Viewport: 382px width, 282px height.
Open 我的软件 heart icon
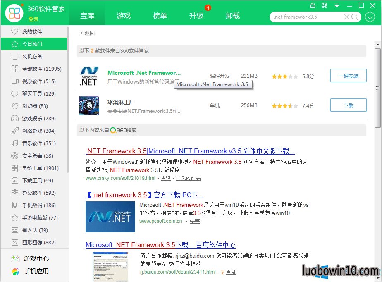(14, 31)
